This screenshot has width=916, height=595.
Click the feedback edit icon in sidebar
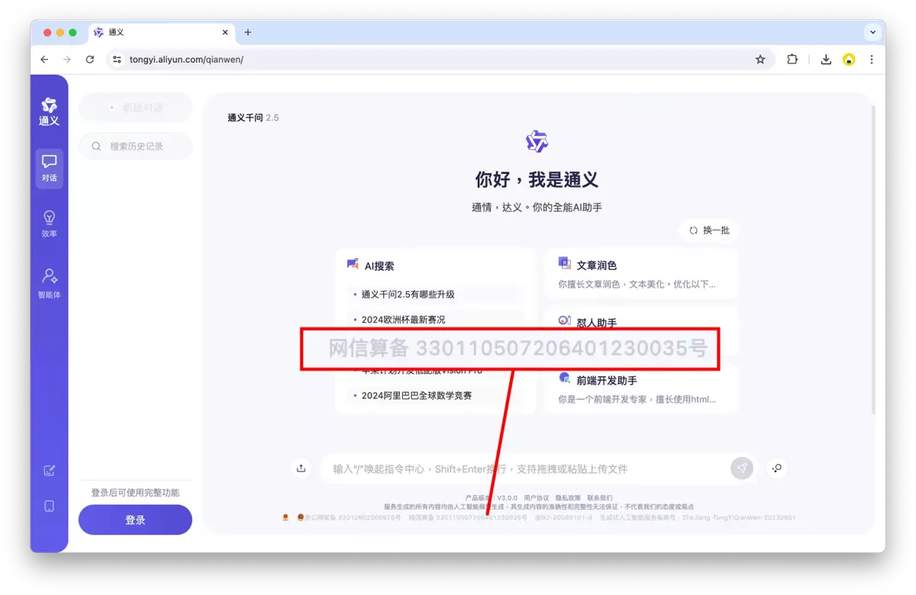click(49, 470)
